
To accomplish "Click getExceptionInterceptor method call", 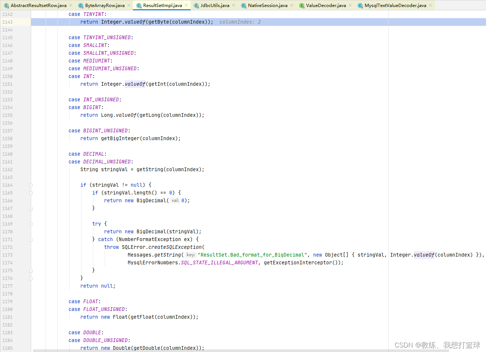I will pyautogui.click(x=298, y=263).
